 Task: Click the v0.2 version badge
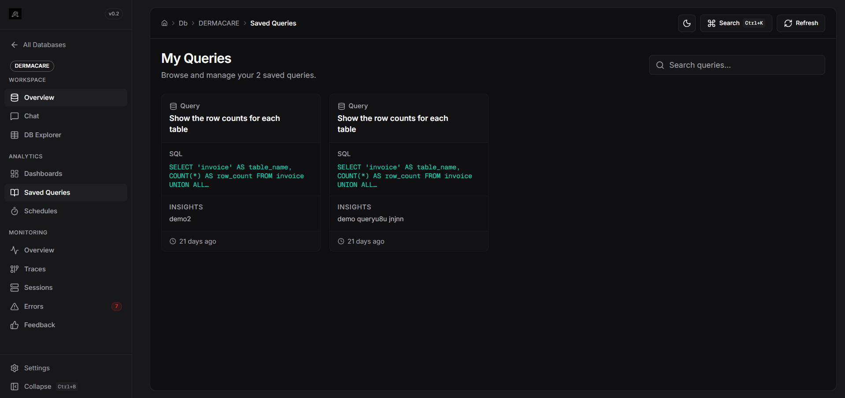tap(114, 14)
